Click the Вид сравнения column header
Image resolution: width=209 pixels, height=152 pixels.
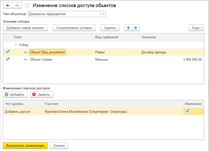coord(107,37)
